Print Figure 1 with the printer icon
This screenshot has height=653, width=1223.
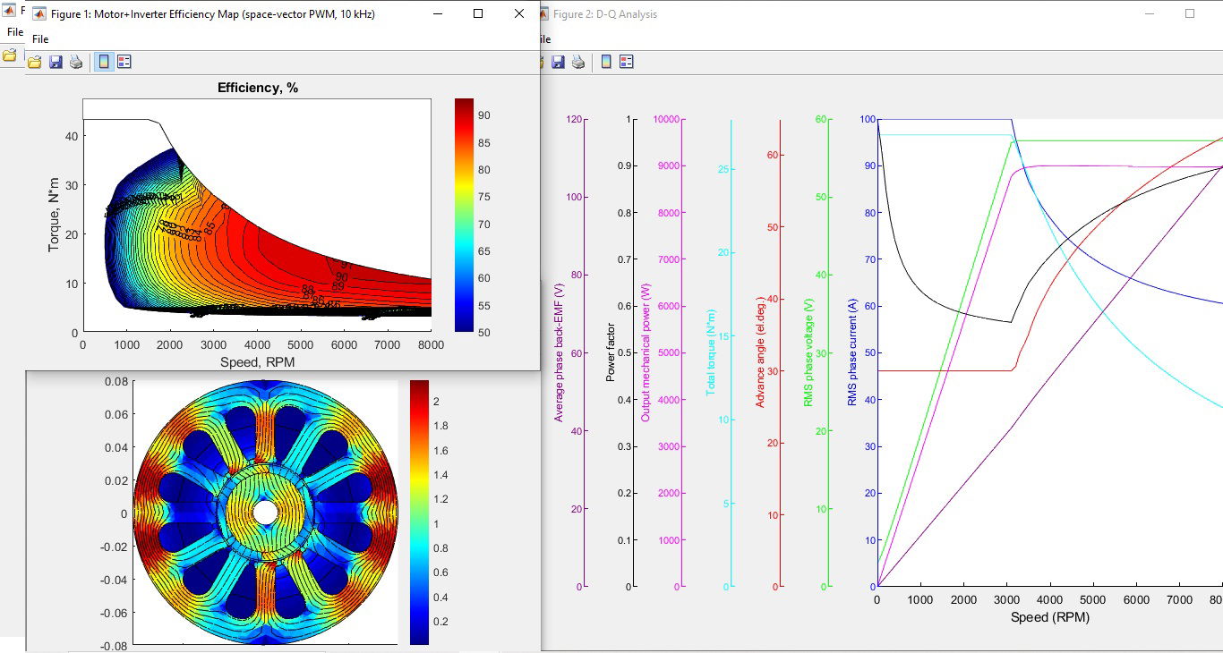(x=76, y=62)
